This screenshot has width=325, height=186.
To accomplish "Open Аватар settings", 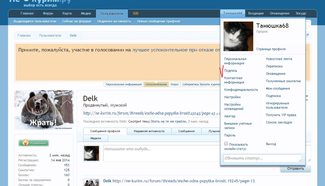I will (230, 116).
